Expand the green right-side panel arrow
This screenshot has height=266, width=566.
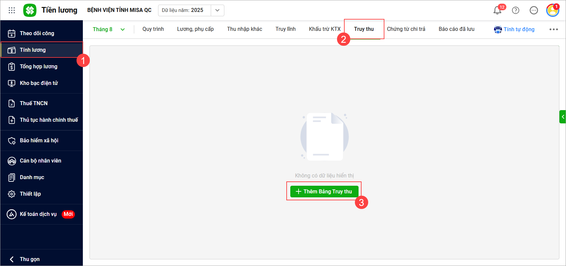pos(562,117)
